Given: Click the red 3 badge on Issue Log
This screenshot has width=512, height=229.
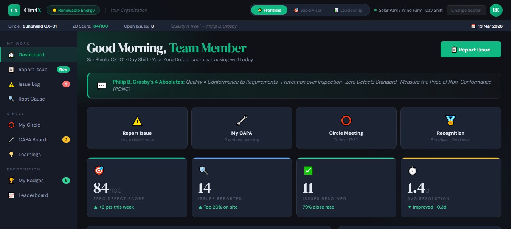Looking at the screenshot, I should pos(66,84).
